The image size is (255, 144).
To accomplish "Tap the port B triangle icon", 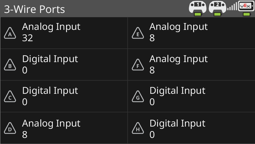I will tap(10, 65).
